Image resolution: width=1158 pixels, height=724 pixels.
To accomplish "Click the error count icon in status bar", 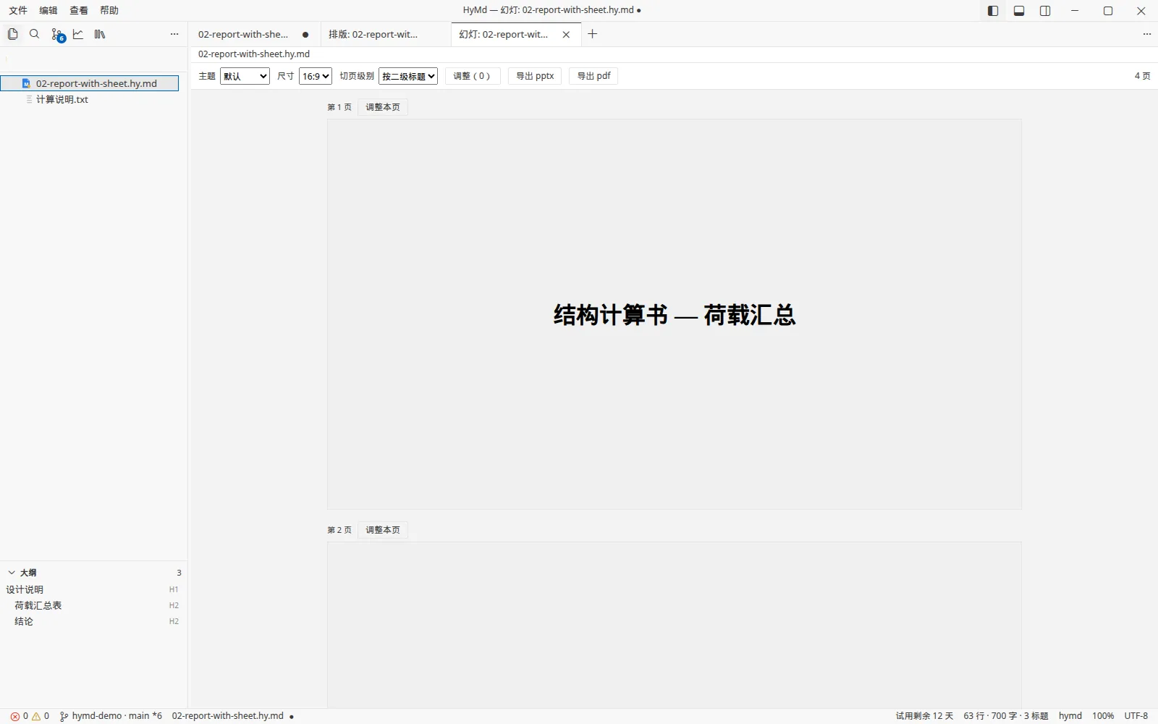I will point(19,716).
